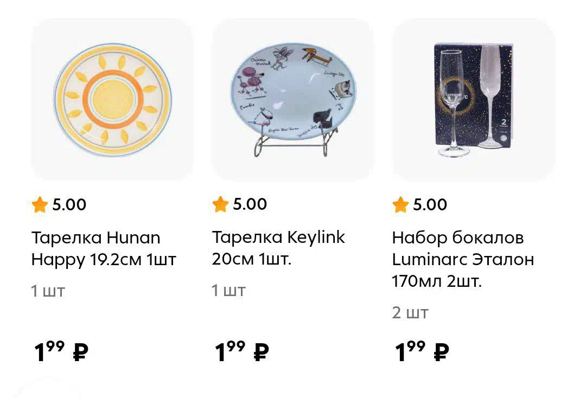Open the Тарелка Hunan Happy 19.2см title
The image size is (586, 398).
coord(104,249)
